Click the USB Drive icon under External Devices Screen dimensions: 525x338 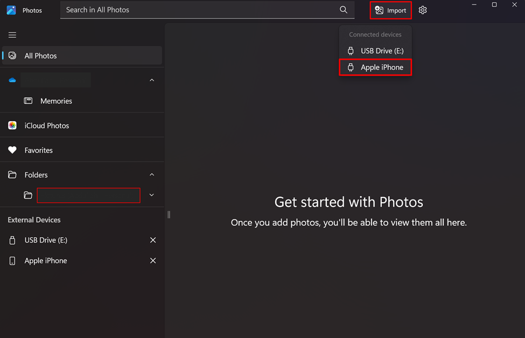[x=12, y=240]
